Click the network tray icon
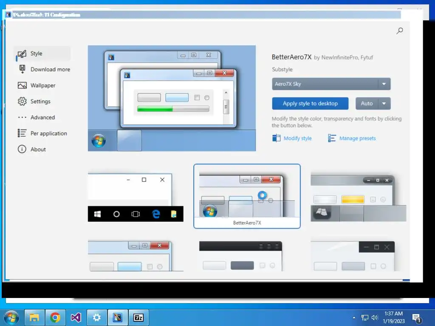The image size is (435, 326). (x=364, y=318)
